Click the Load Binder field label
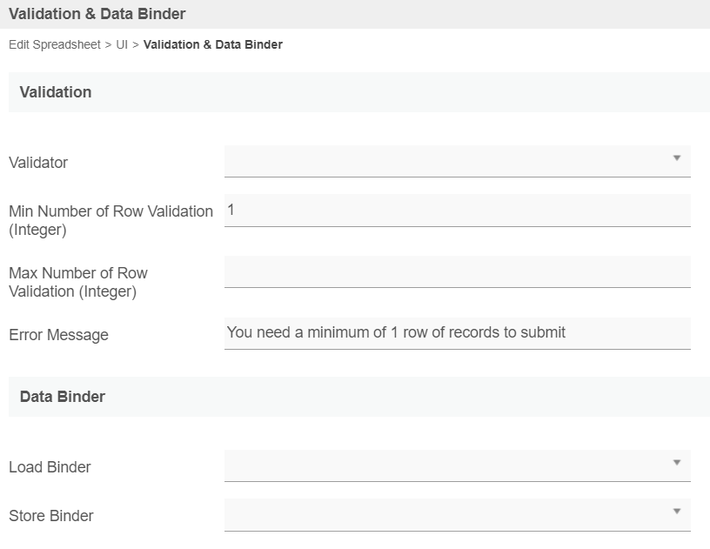Screen dimensions: 710x549 coord(50,467)
